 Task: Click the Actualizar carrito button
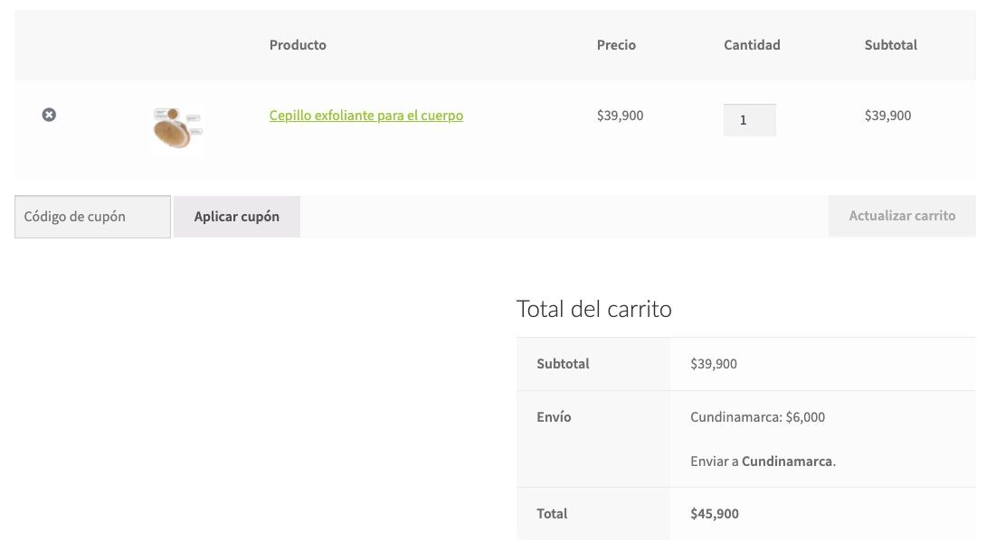902,216
